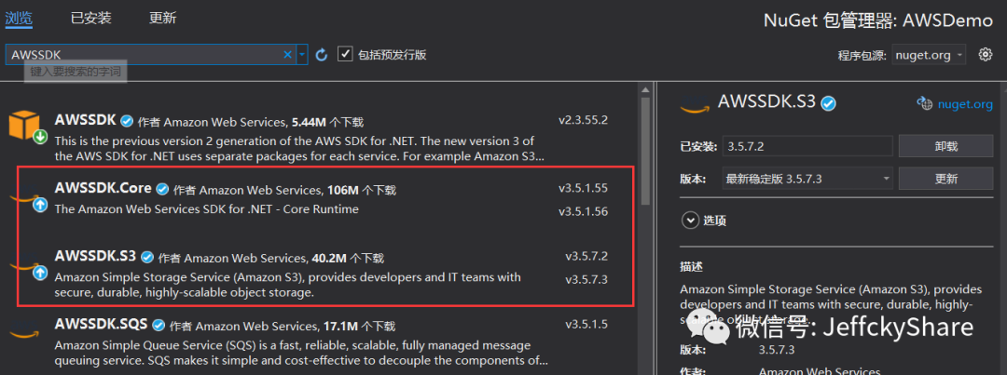Click verified badge next to AWSSDK.SQS
This screenshot has width=1007, height=375.
[x=159, y=324]
